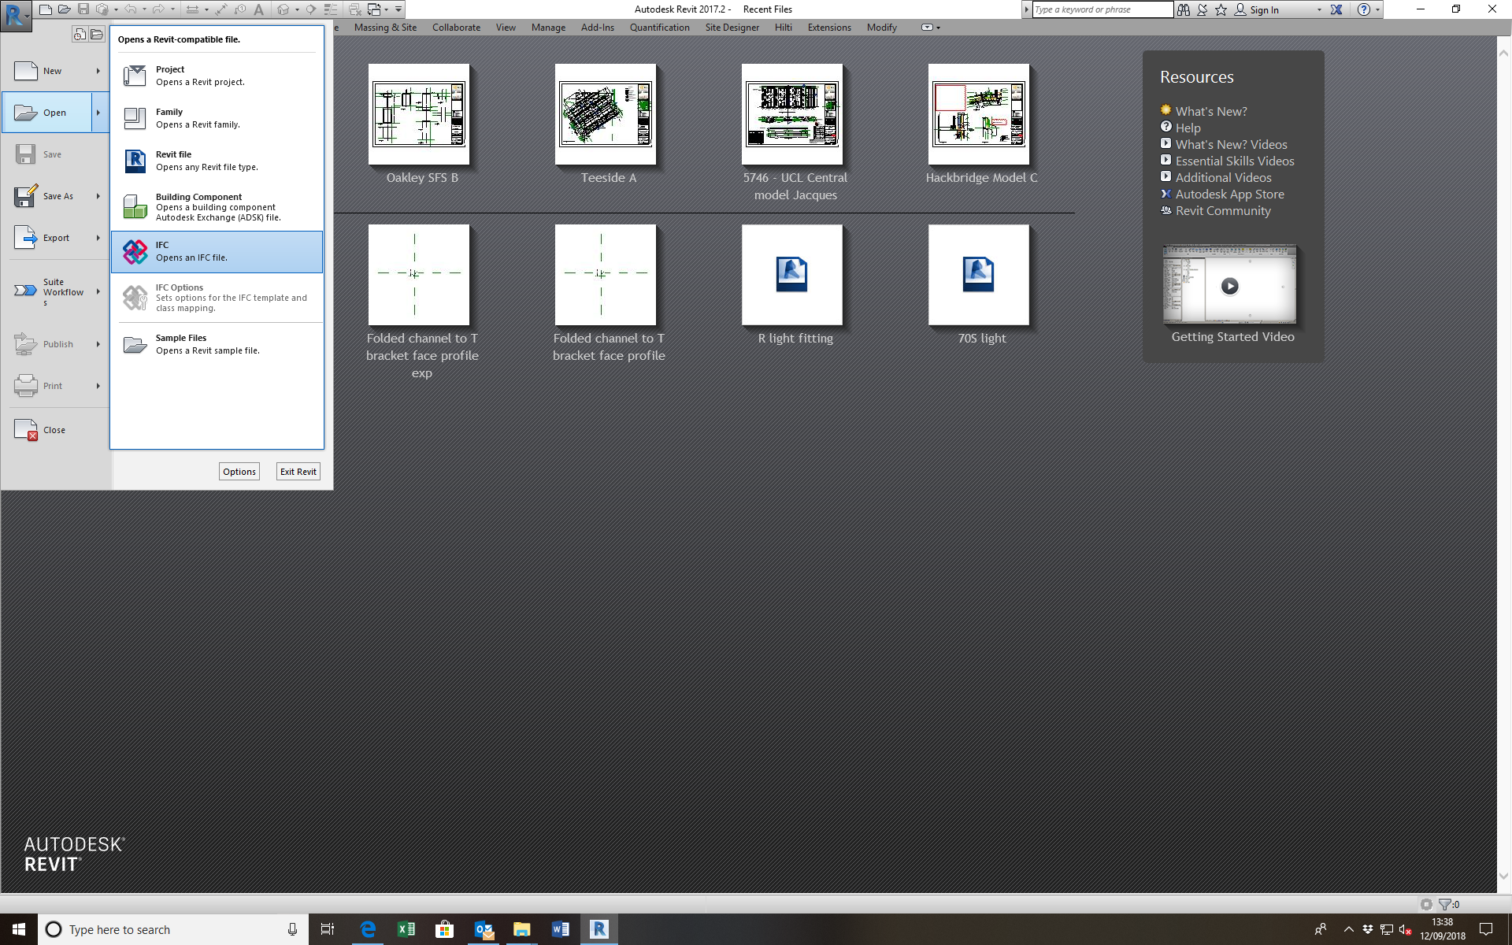This screenshot has height=945, width=1512.
Task: Open the Revit Community link
Action: pos(1223,210)
